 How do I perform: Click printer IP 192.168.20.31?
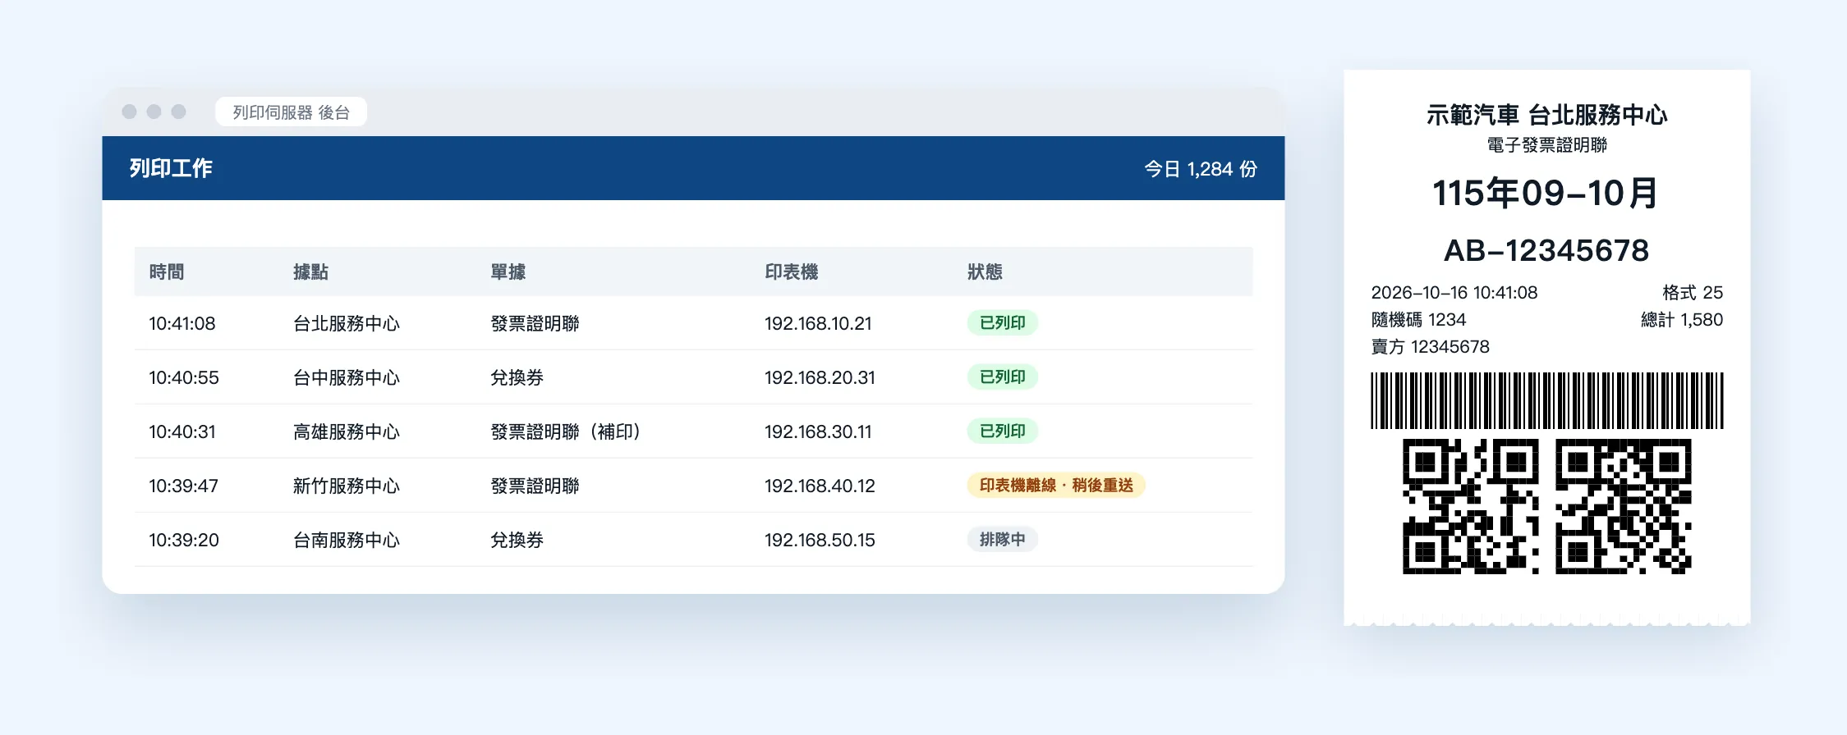tap(820, 377)
